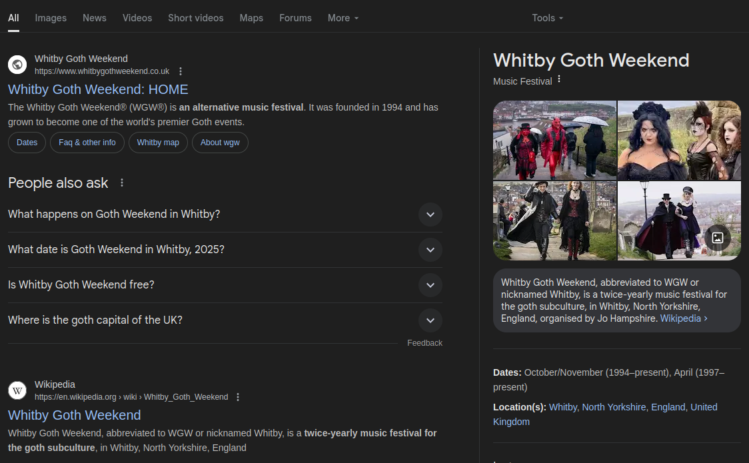Open Music Festival knowledge panel options

tap(559, 79)
